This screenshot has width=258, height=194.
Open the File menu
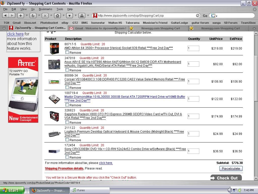[x=5, y=9]
